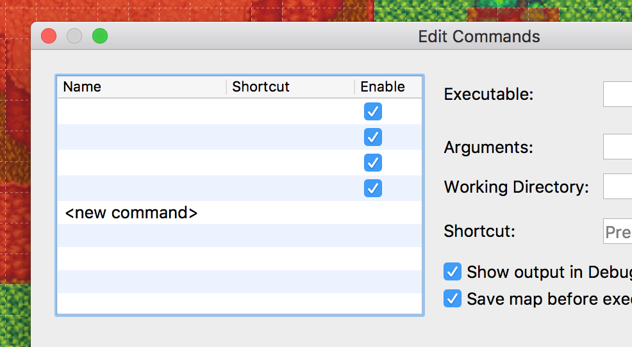The width and height of the screenshot is (632, 347).
Task: Toggle Enable checkbox in fourth command row
Action: click(373, 188)
